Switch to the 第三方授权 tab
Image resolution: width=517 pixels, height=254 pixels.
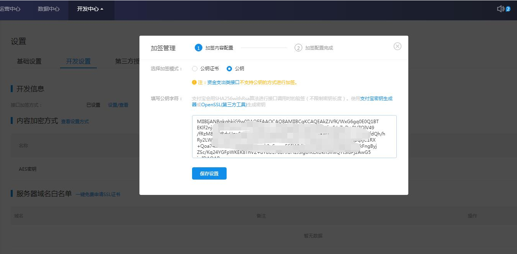coord(127,61)
